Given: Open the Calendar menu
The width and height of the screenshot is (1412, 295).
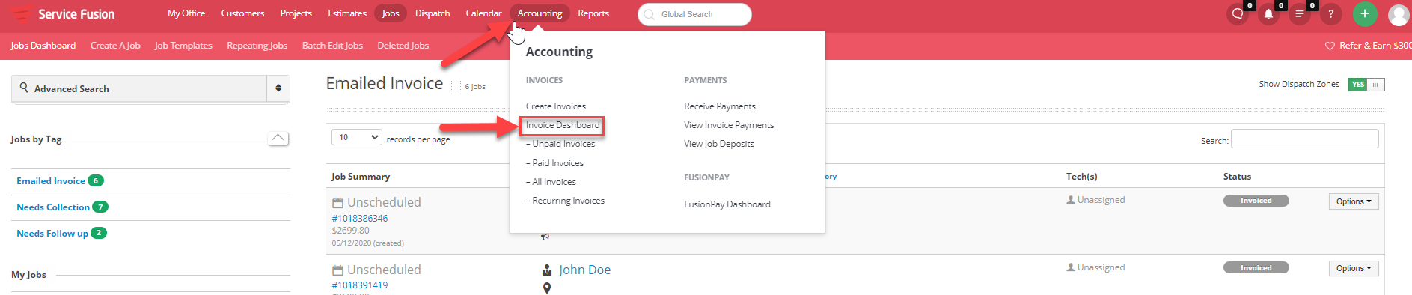Looking at the screenshot, I should point(483,13).
